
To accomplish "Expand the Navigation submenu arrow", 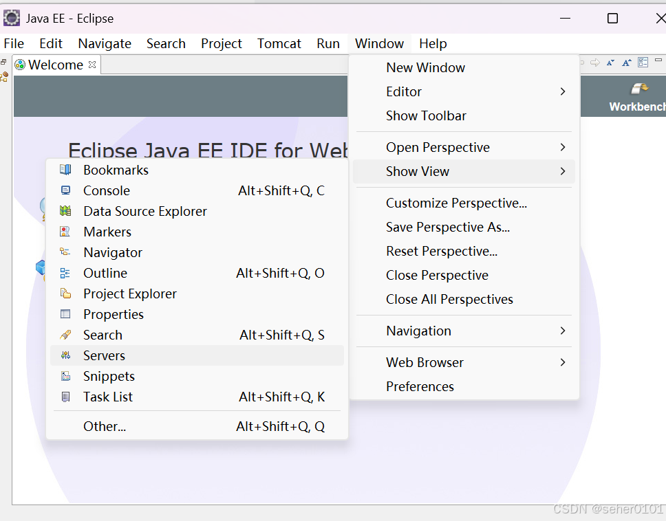I will point(563,331).
